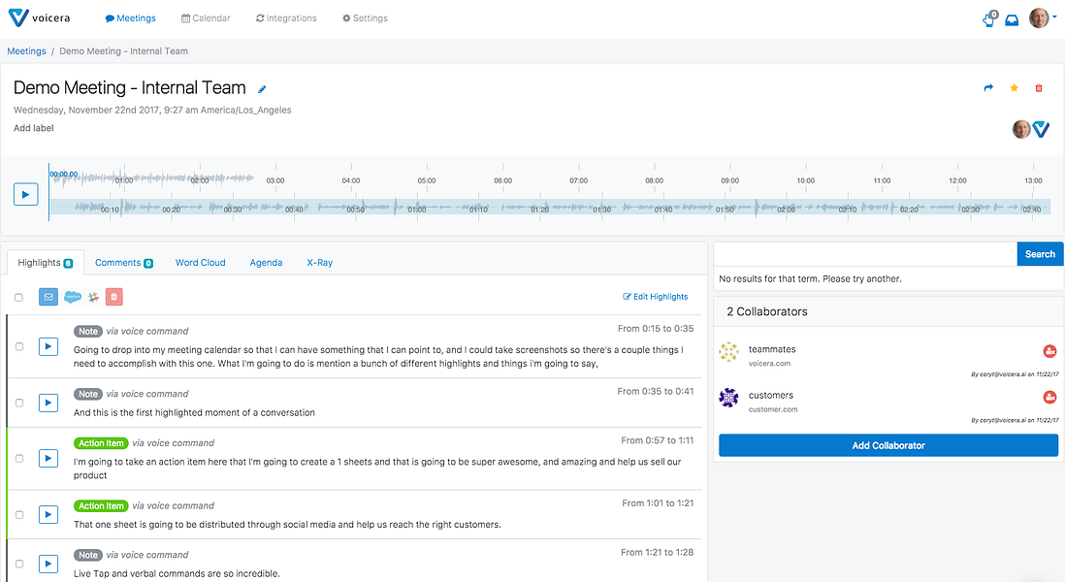Send highlights to Salesforce
1065x582 pixels.
[x=72, y=297]
